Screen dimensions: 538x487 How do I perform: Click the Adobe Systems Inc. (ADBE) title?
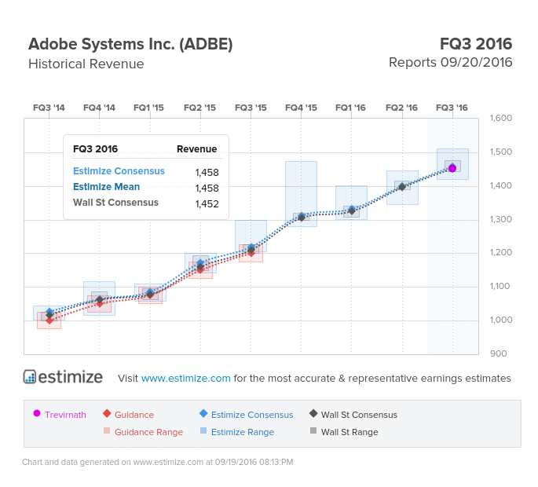click(x=130, y=44)
